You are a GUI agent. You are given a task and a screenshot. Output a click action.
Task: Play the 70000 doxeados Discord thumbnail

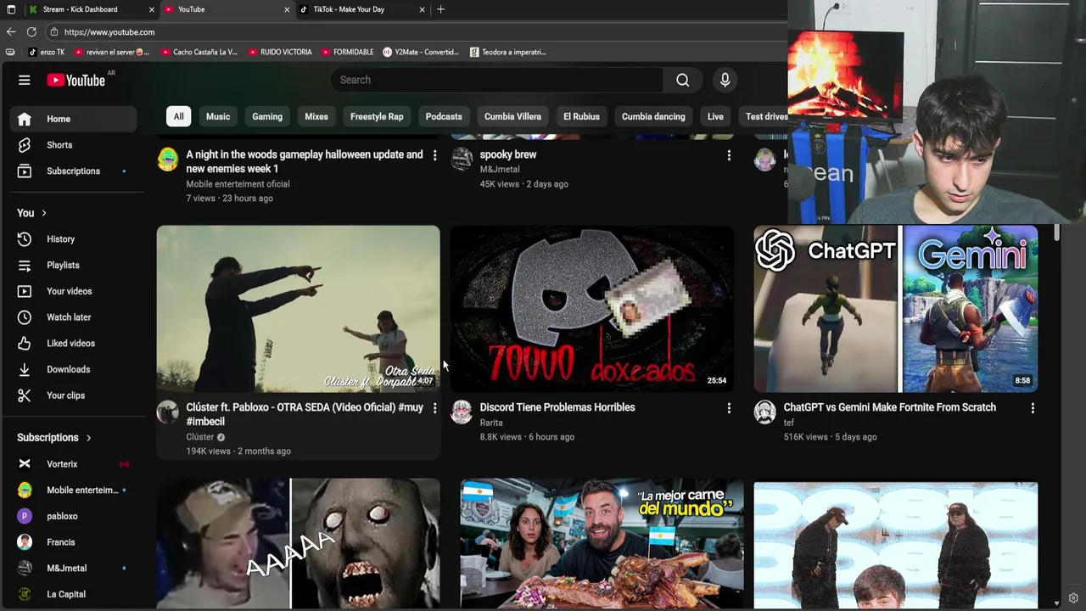click(x=592, y=309)
